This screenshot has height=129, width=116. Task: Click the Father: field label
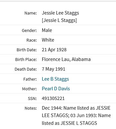(30, 79)
